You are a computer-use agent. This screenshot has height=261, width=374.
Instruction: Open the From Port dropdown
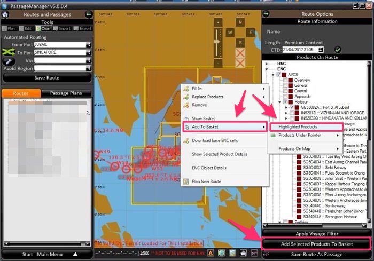89,45
